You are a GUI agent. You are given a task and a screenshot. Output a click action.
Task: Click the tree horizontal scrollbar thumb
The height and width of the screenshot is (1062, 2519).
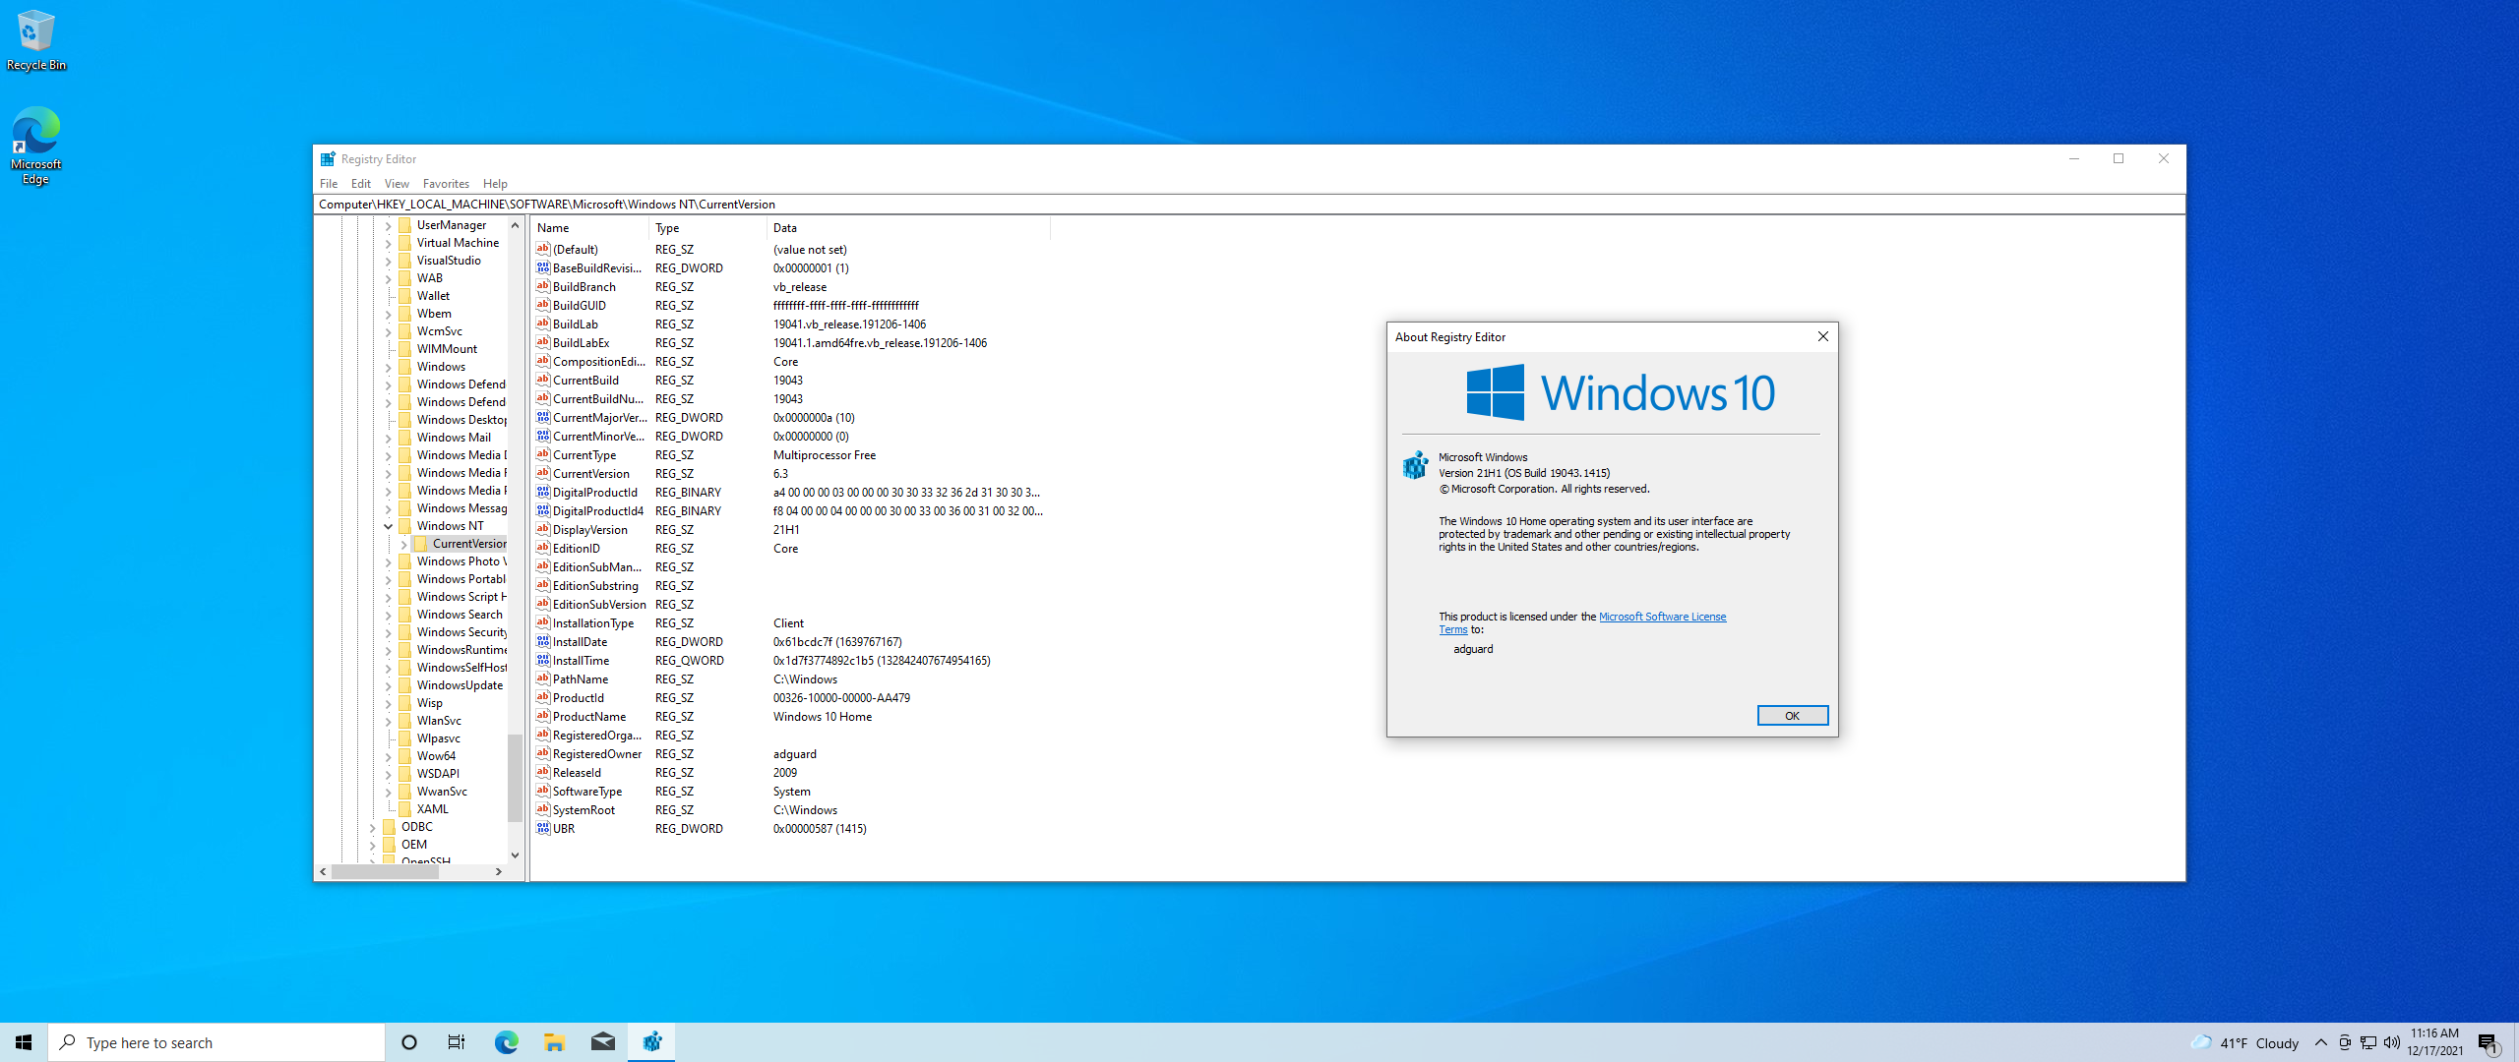(384, 871)
